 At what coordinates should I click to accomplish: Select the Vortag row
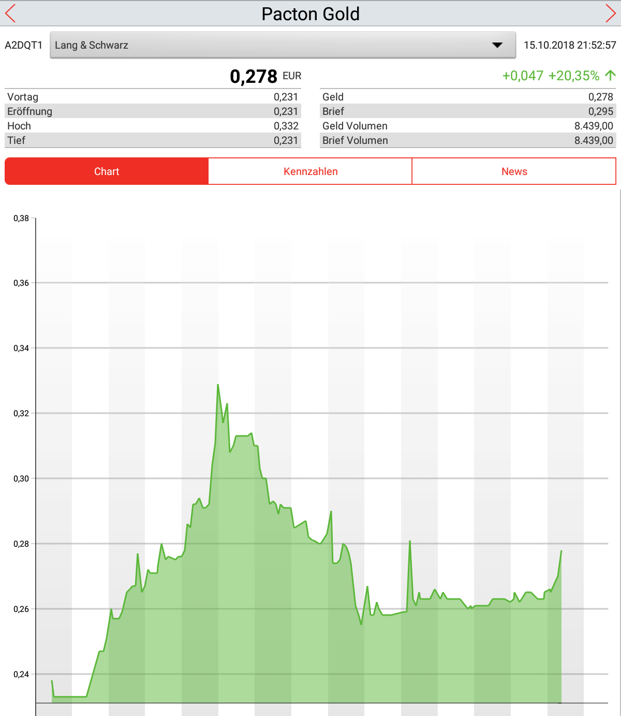click(x=153, y=97)
